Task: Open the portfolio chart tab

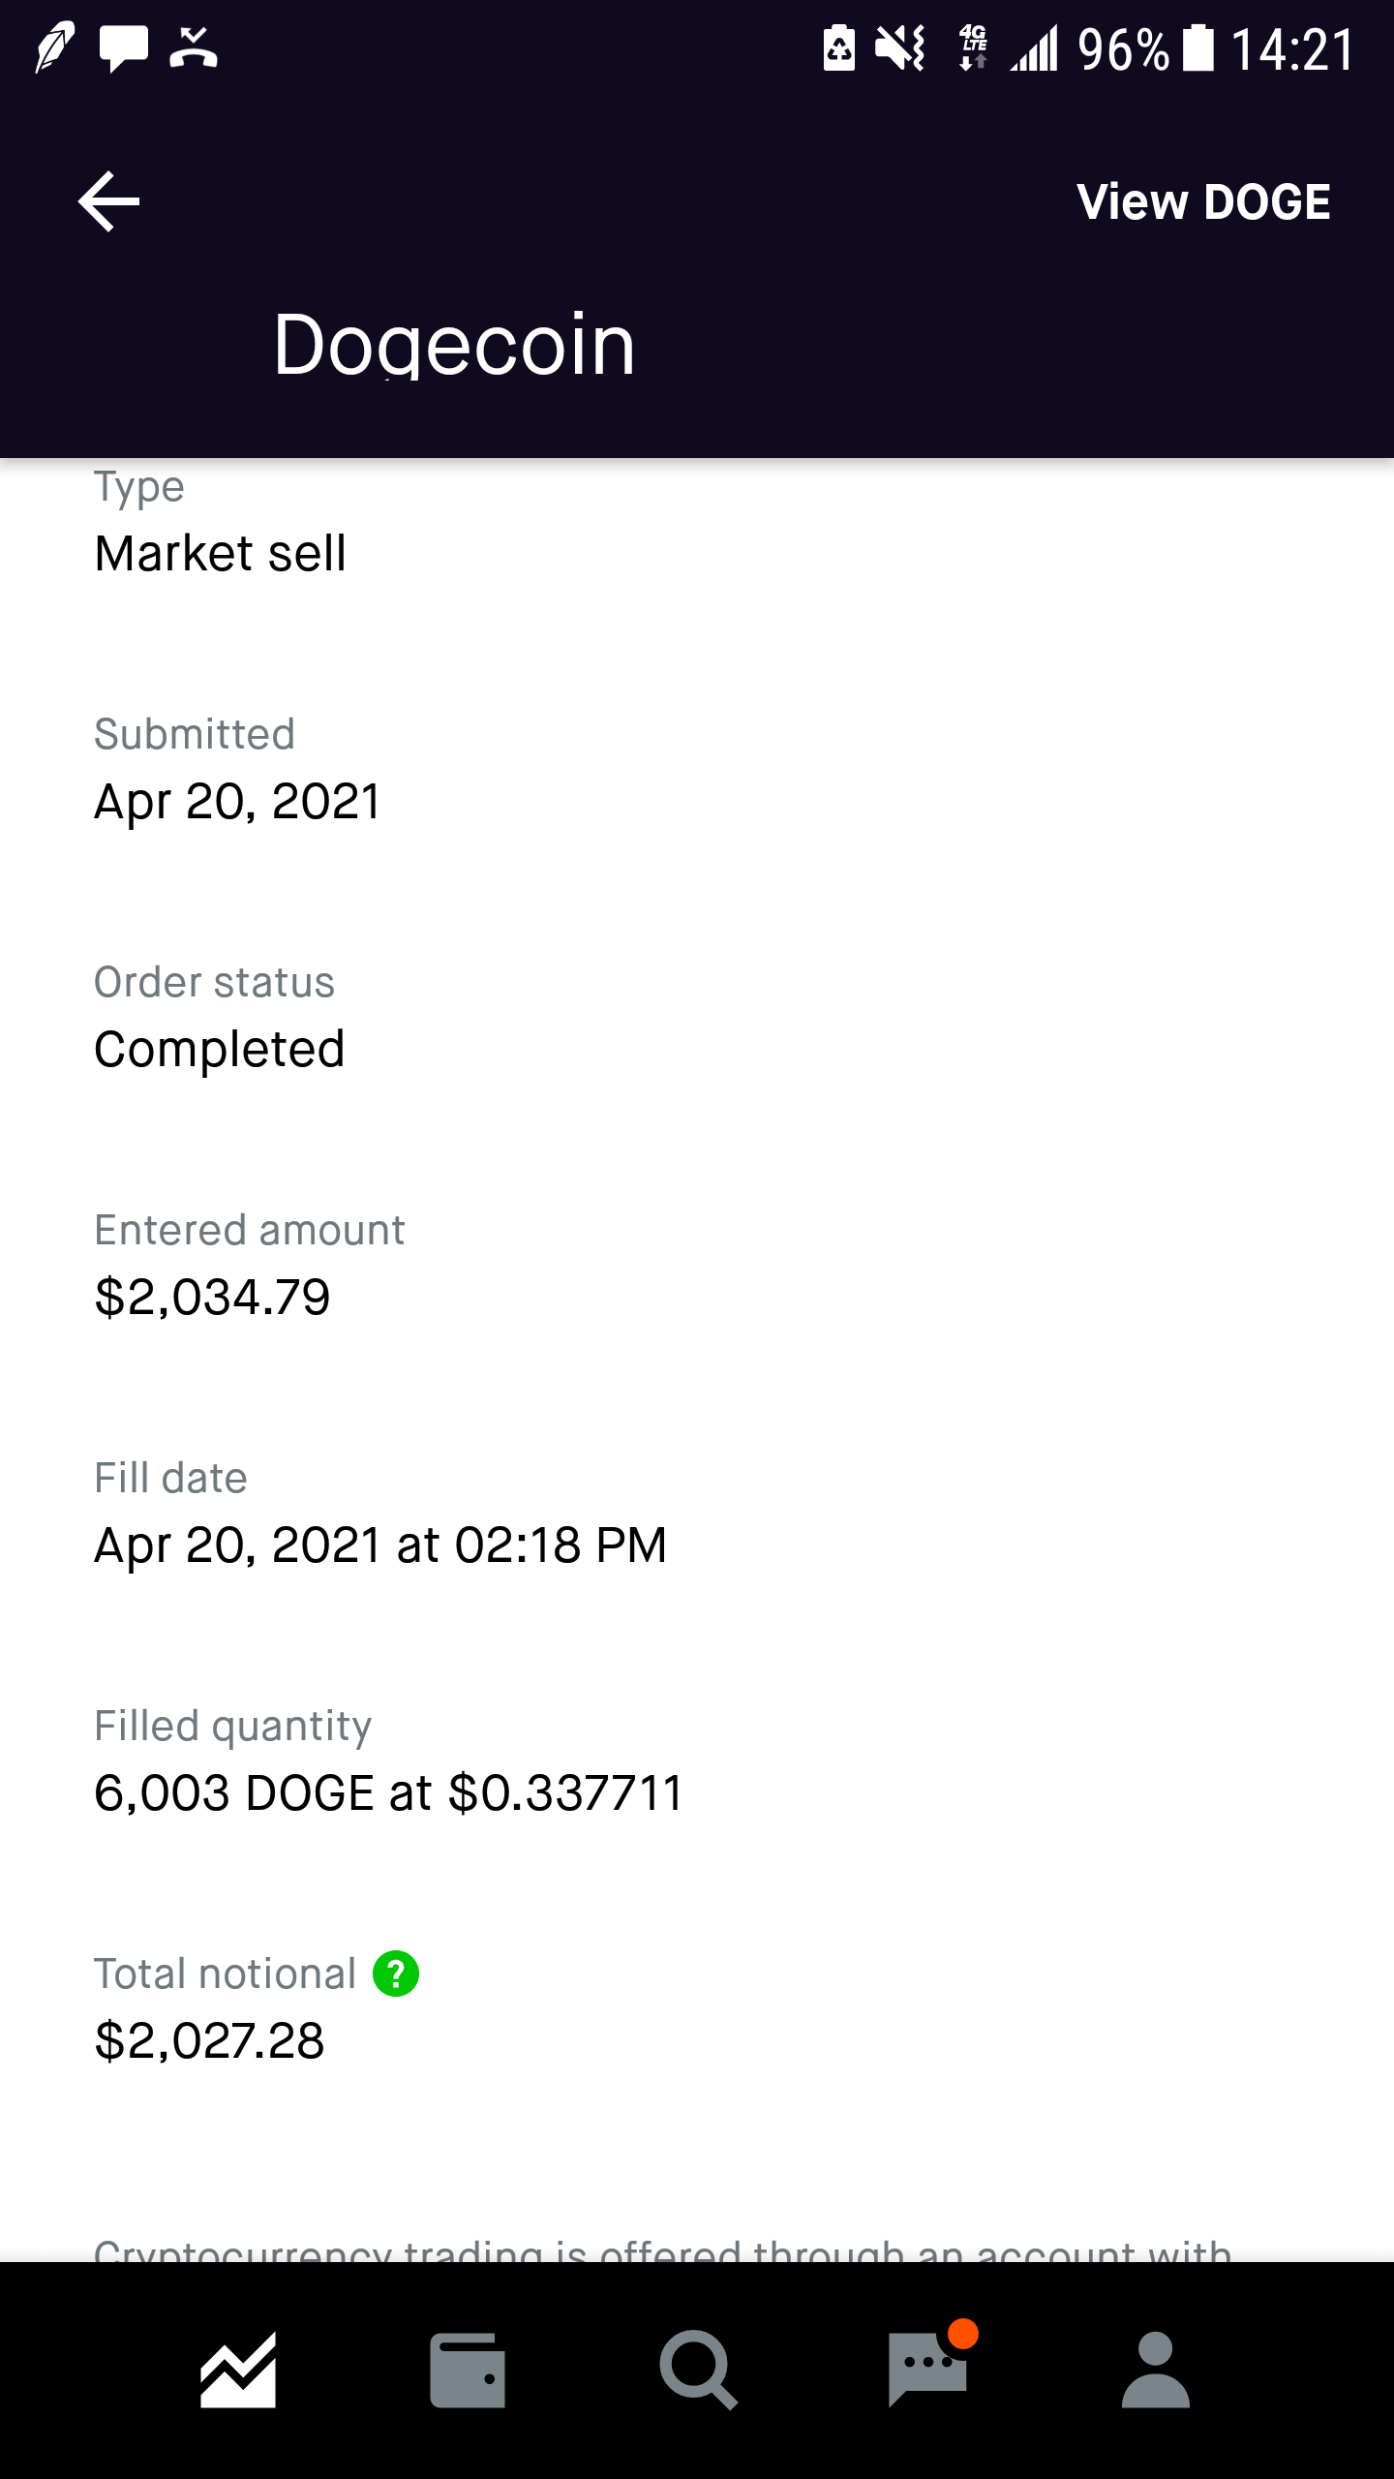Action: [x=238, y=2370]
